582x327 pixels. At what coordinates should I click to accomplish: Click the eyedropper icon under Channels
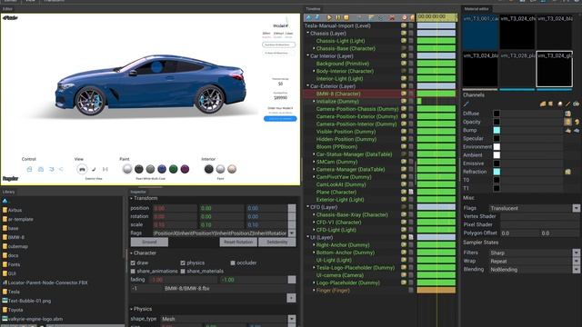coord(467,104)
